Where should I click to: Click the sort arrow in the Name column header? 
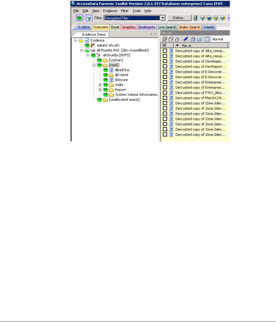(177, 46)
